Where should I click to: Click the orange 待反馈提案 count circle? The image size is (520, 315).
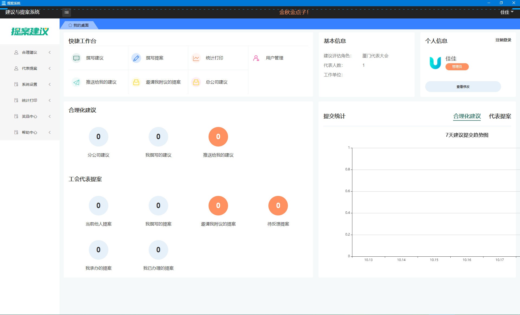coord(278,206)
